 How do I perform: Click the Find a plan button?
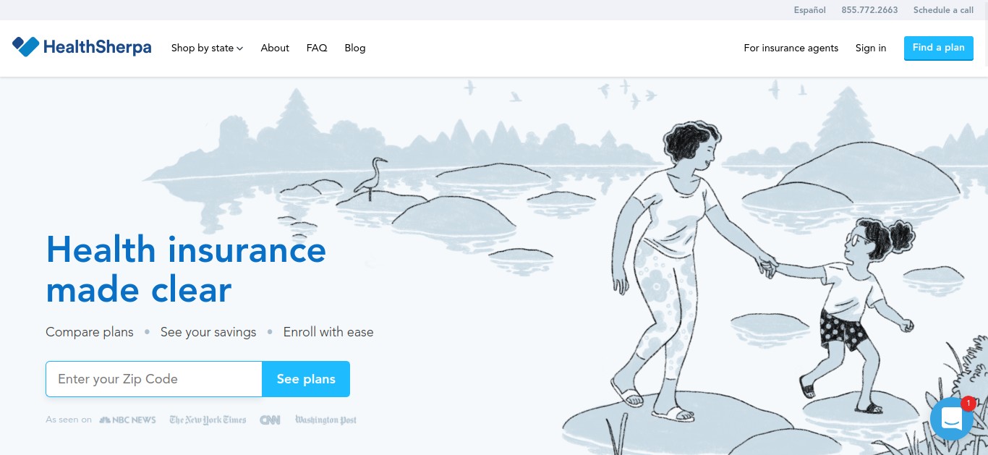[939, 48]
